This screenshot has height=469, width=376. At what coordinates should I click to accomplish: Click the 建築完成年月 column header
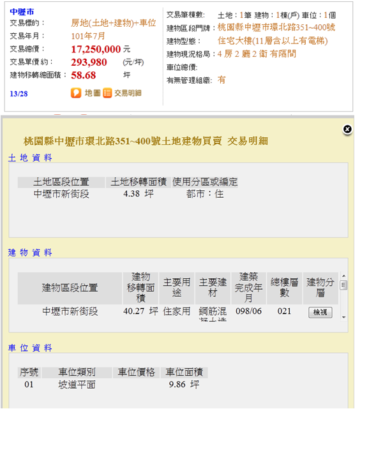click(248, 287)
